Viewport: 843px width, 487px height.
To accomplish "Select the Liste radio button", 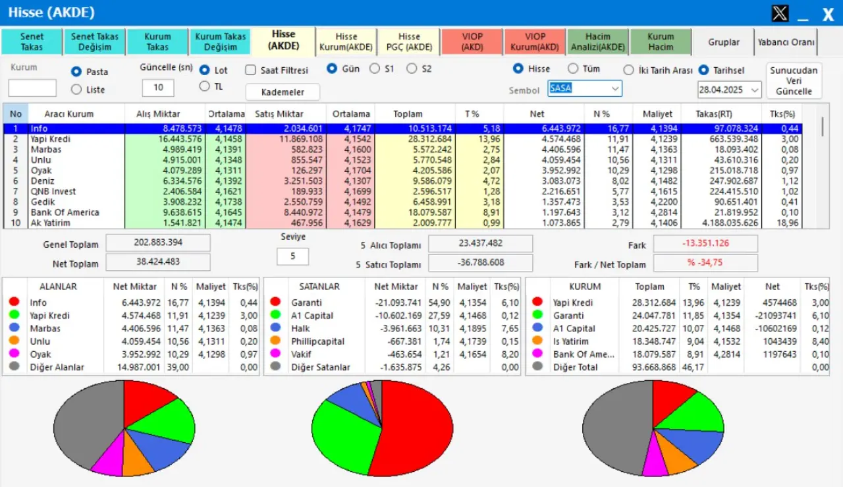I will pos(76,90).
